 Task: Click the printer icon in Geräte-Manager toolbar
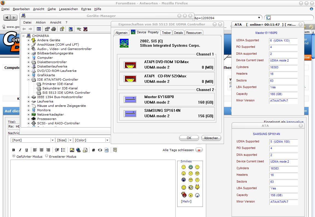point(53,29)
